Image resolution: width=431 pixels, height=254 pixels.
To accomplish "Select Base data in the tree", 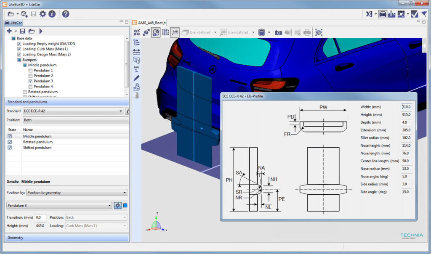I will coord(24,38).
